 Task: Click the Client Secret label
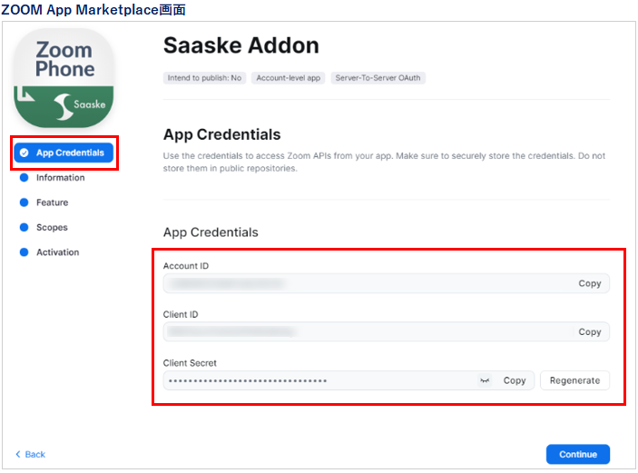[190, 362]
